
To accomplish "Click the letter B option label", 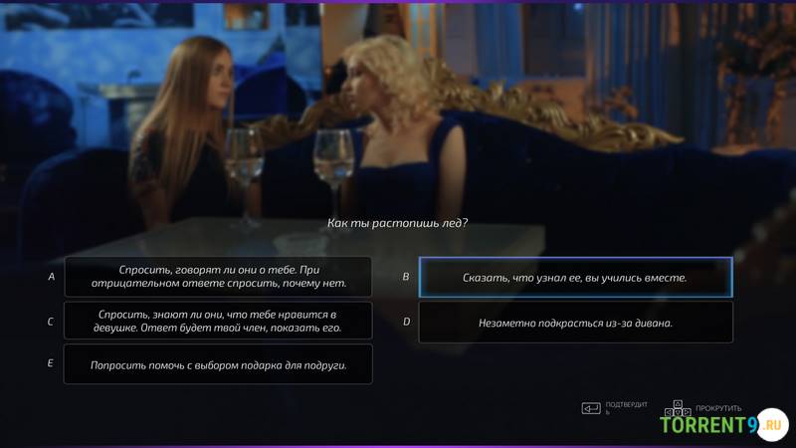I will click(x=406, y=277).
